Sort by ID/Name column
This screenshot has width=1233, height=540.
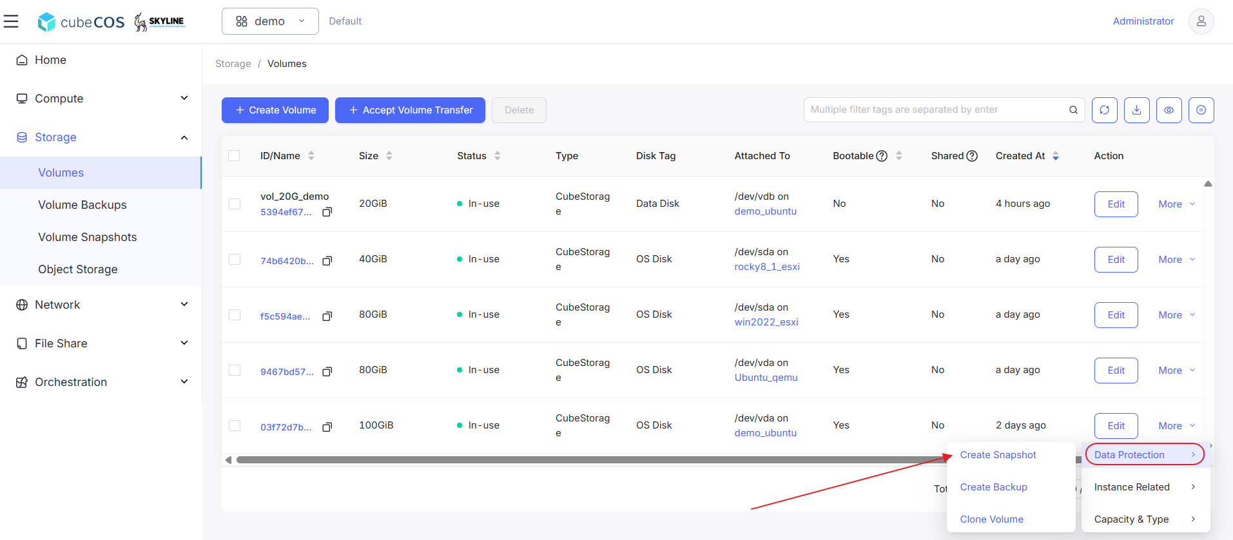click(311, 156)
